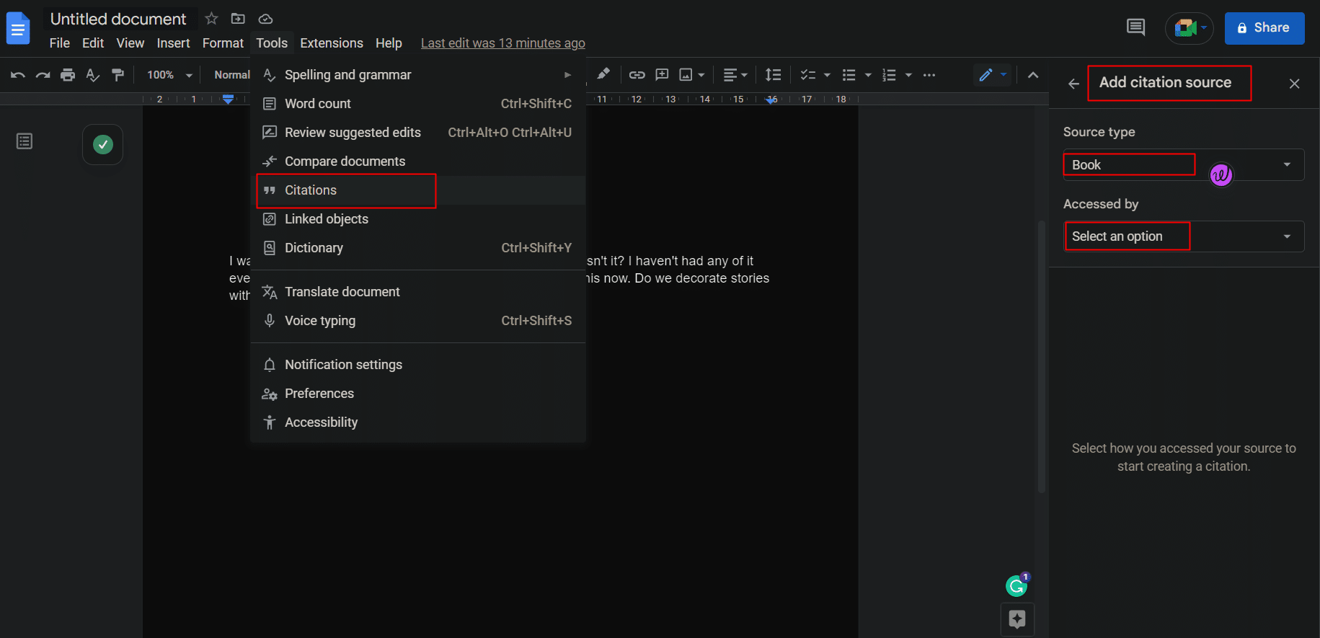This screenshot has height=638, width=1320.
Task: Open the move-to-folder icon
Action: click(238, 19)
